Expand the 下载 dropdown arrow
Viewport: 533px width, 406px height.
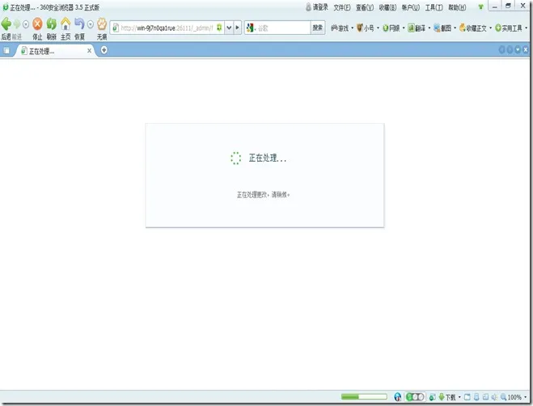coord(459,397)
